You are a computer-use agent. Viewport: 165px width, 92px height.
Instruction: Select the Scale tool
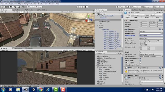(15, 7)
